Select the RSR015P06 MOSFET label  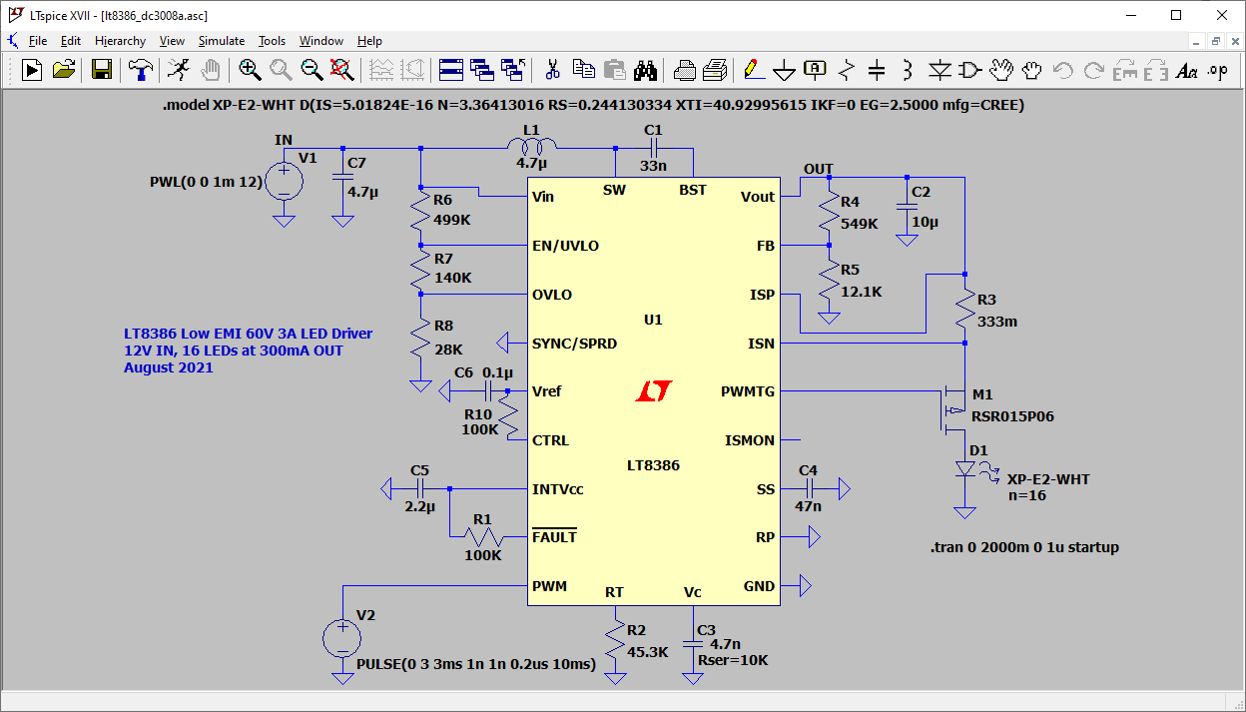coord(1012,416)
